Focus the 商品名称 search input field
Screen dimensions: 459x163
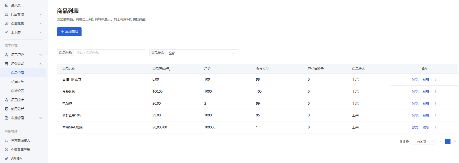(x=110, y=53)
